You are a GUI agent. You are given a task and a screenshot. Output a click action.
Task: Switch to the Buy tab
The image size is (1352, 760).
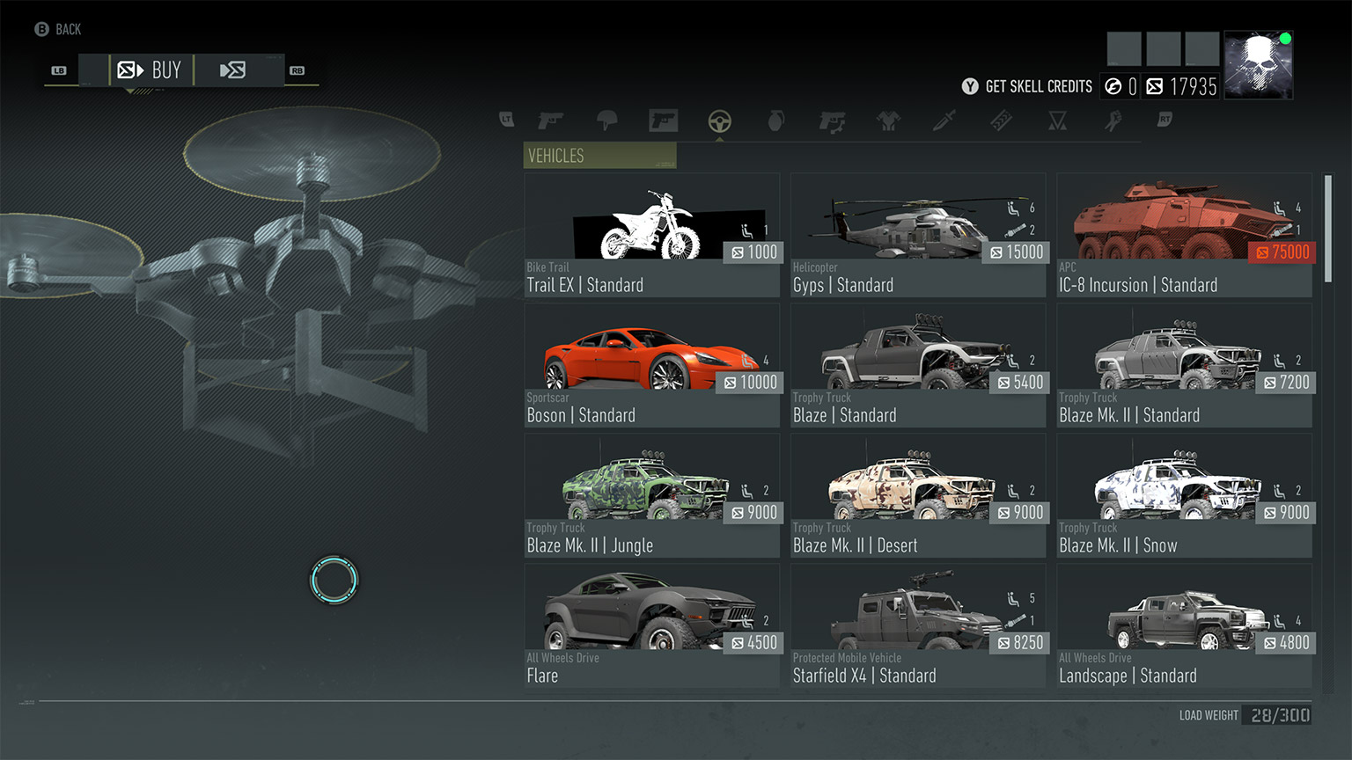click(151, 70)
